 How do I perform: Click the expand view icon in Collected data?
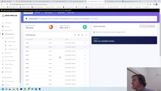pyautogui.click(x=86, y=35)
